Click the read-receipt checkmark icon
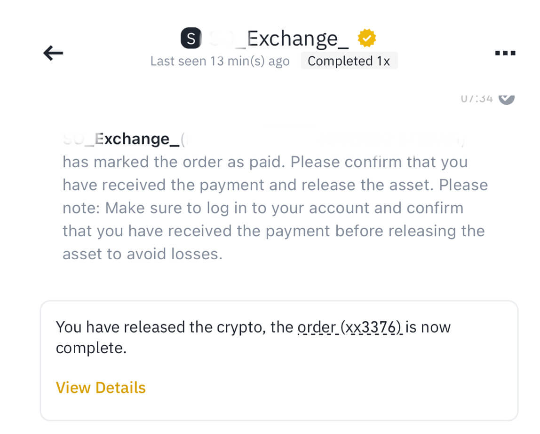 [x=506, y=98]
